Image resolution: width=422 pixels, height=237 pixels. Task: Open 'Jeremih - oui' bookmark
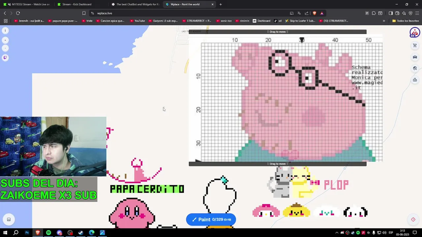coord(29,21)
